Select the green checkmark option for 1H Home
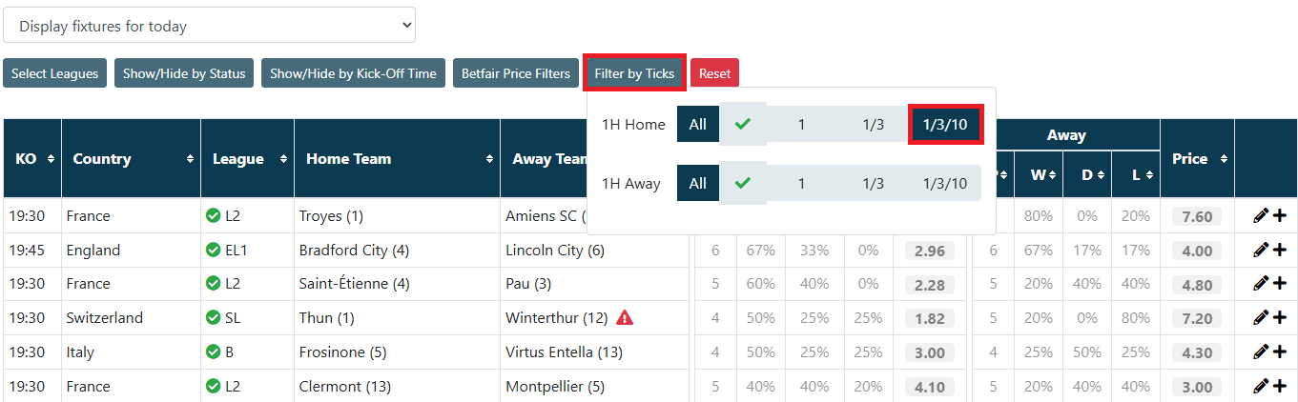The width and height of the screenshot is (1298, 402). pos(743,125)
